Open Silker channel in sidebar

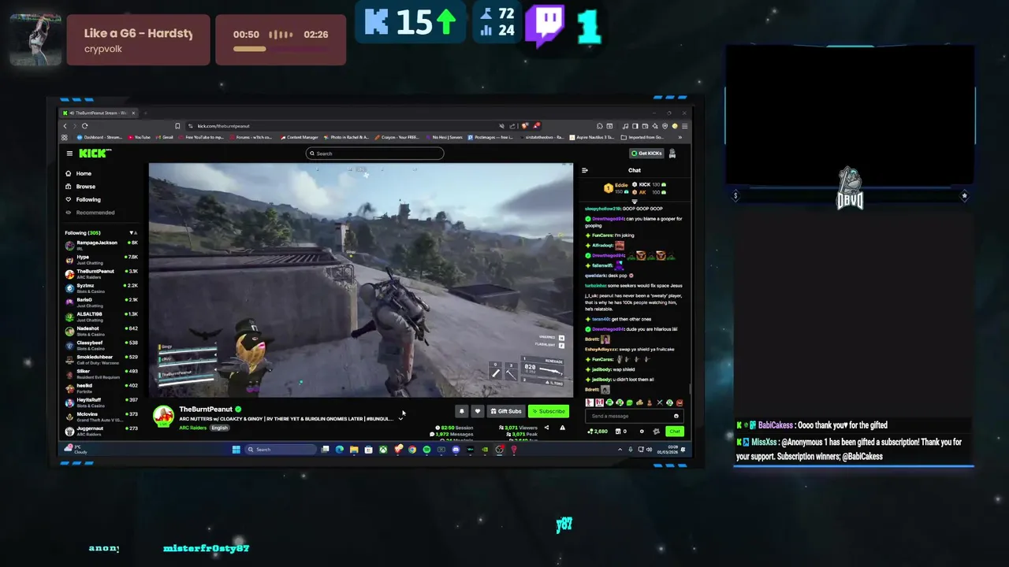(x=101, y=373)
